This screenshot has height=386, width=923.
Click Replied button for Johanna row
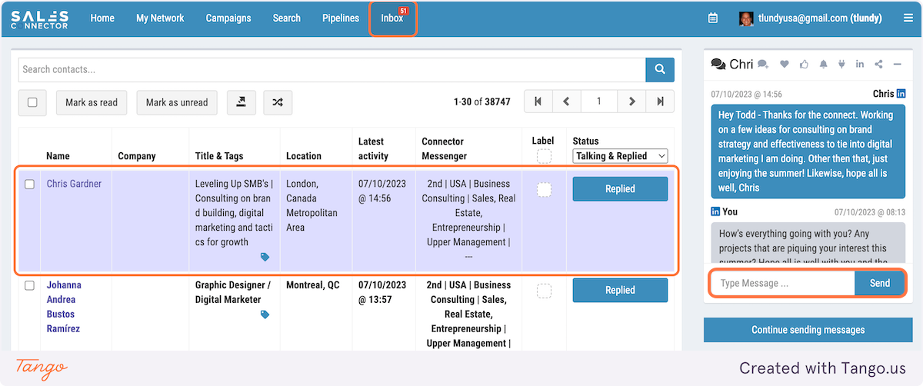click(x=620, y=290)
